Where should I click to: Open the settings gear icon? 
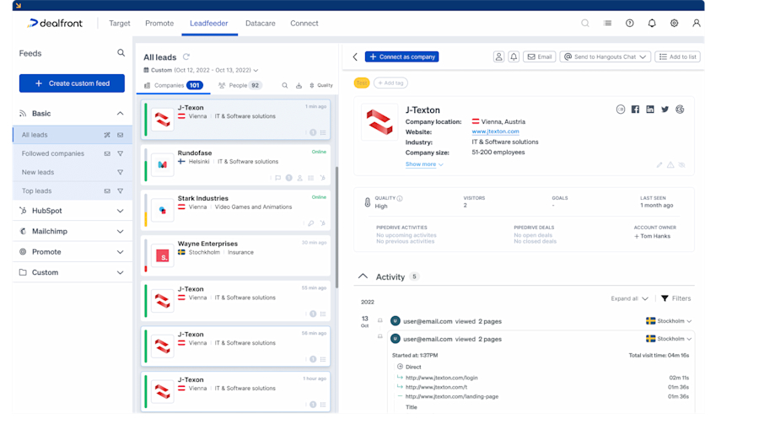[674, 24]
